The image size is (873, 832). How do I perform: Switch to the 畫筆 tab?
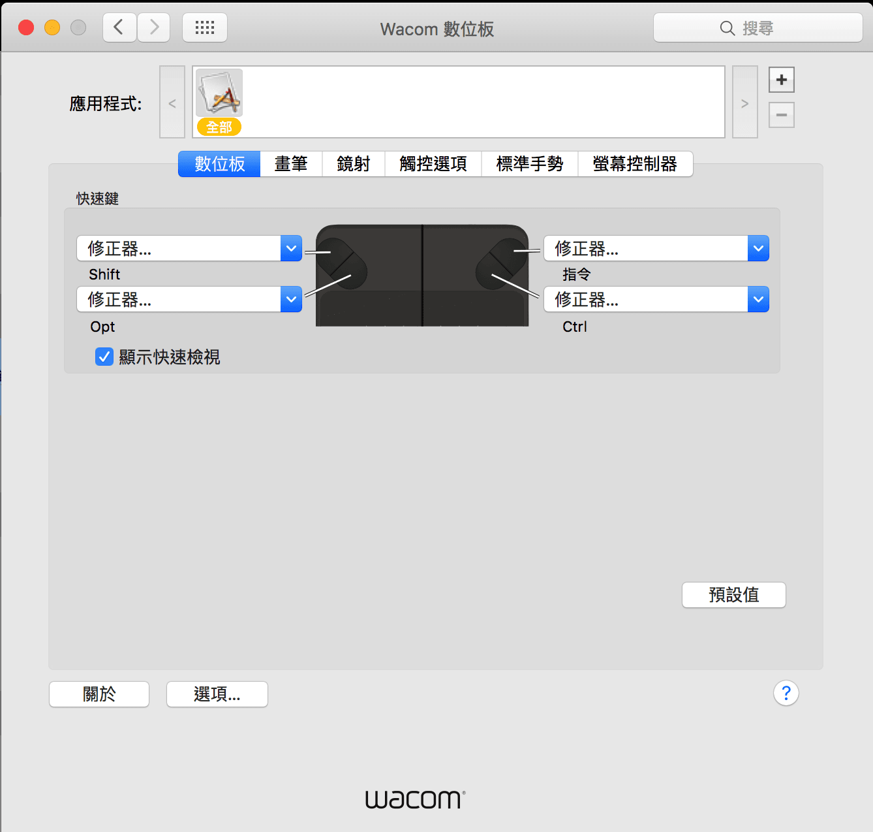291,164
